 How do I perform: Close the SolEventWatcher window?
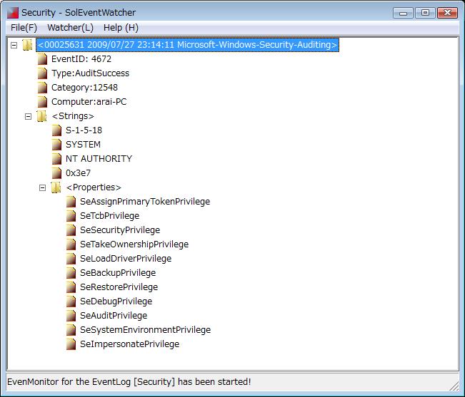pos(448,13)
